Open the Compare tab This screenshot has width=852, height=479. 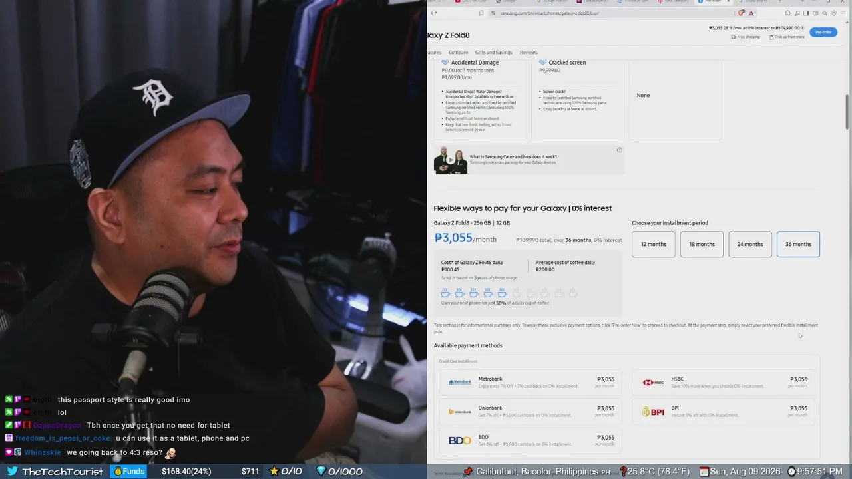458,53
